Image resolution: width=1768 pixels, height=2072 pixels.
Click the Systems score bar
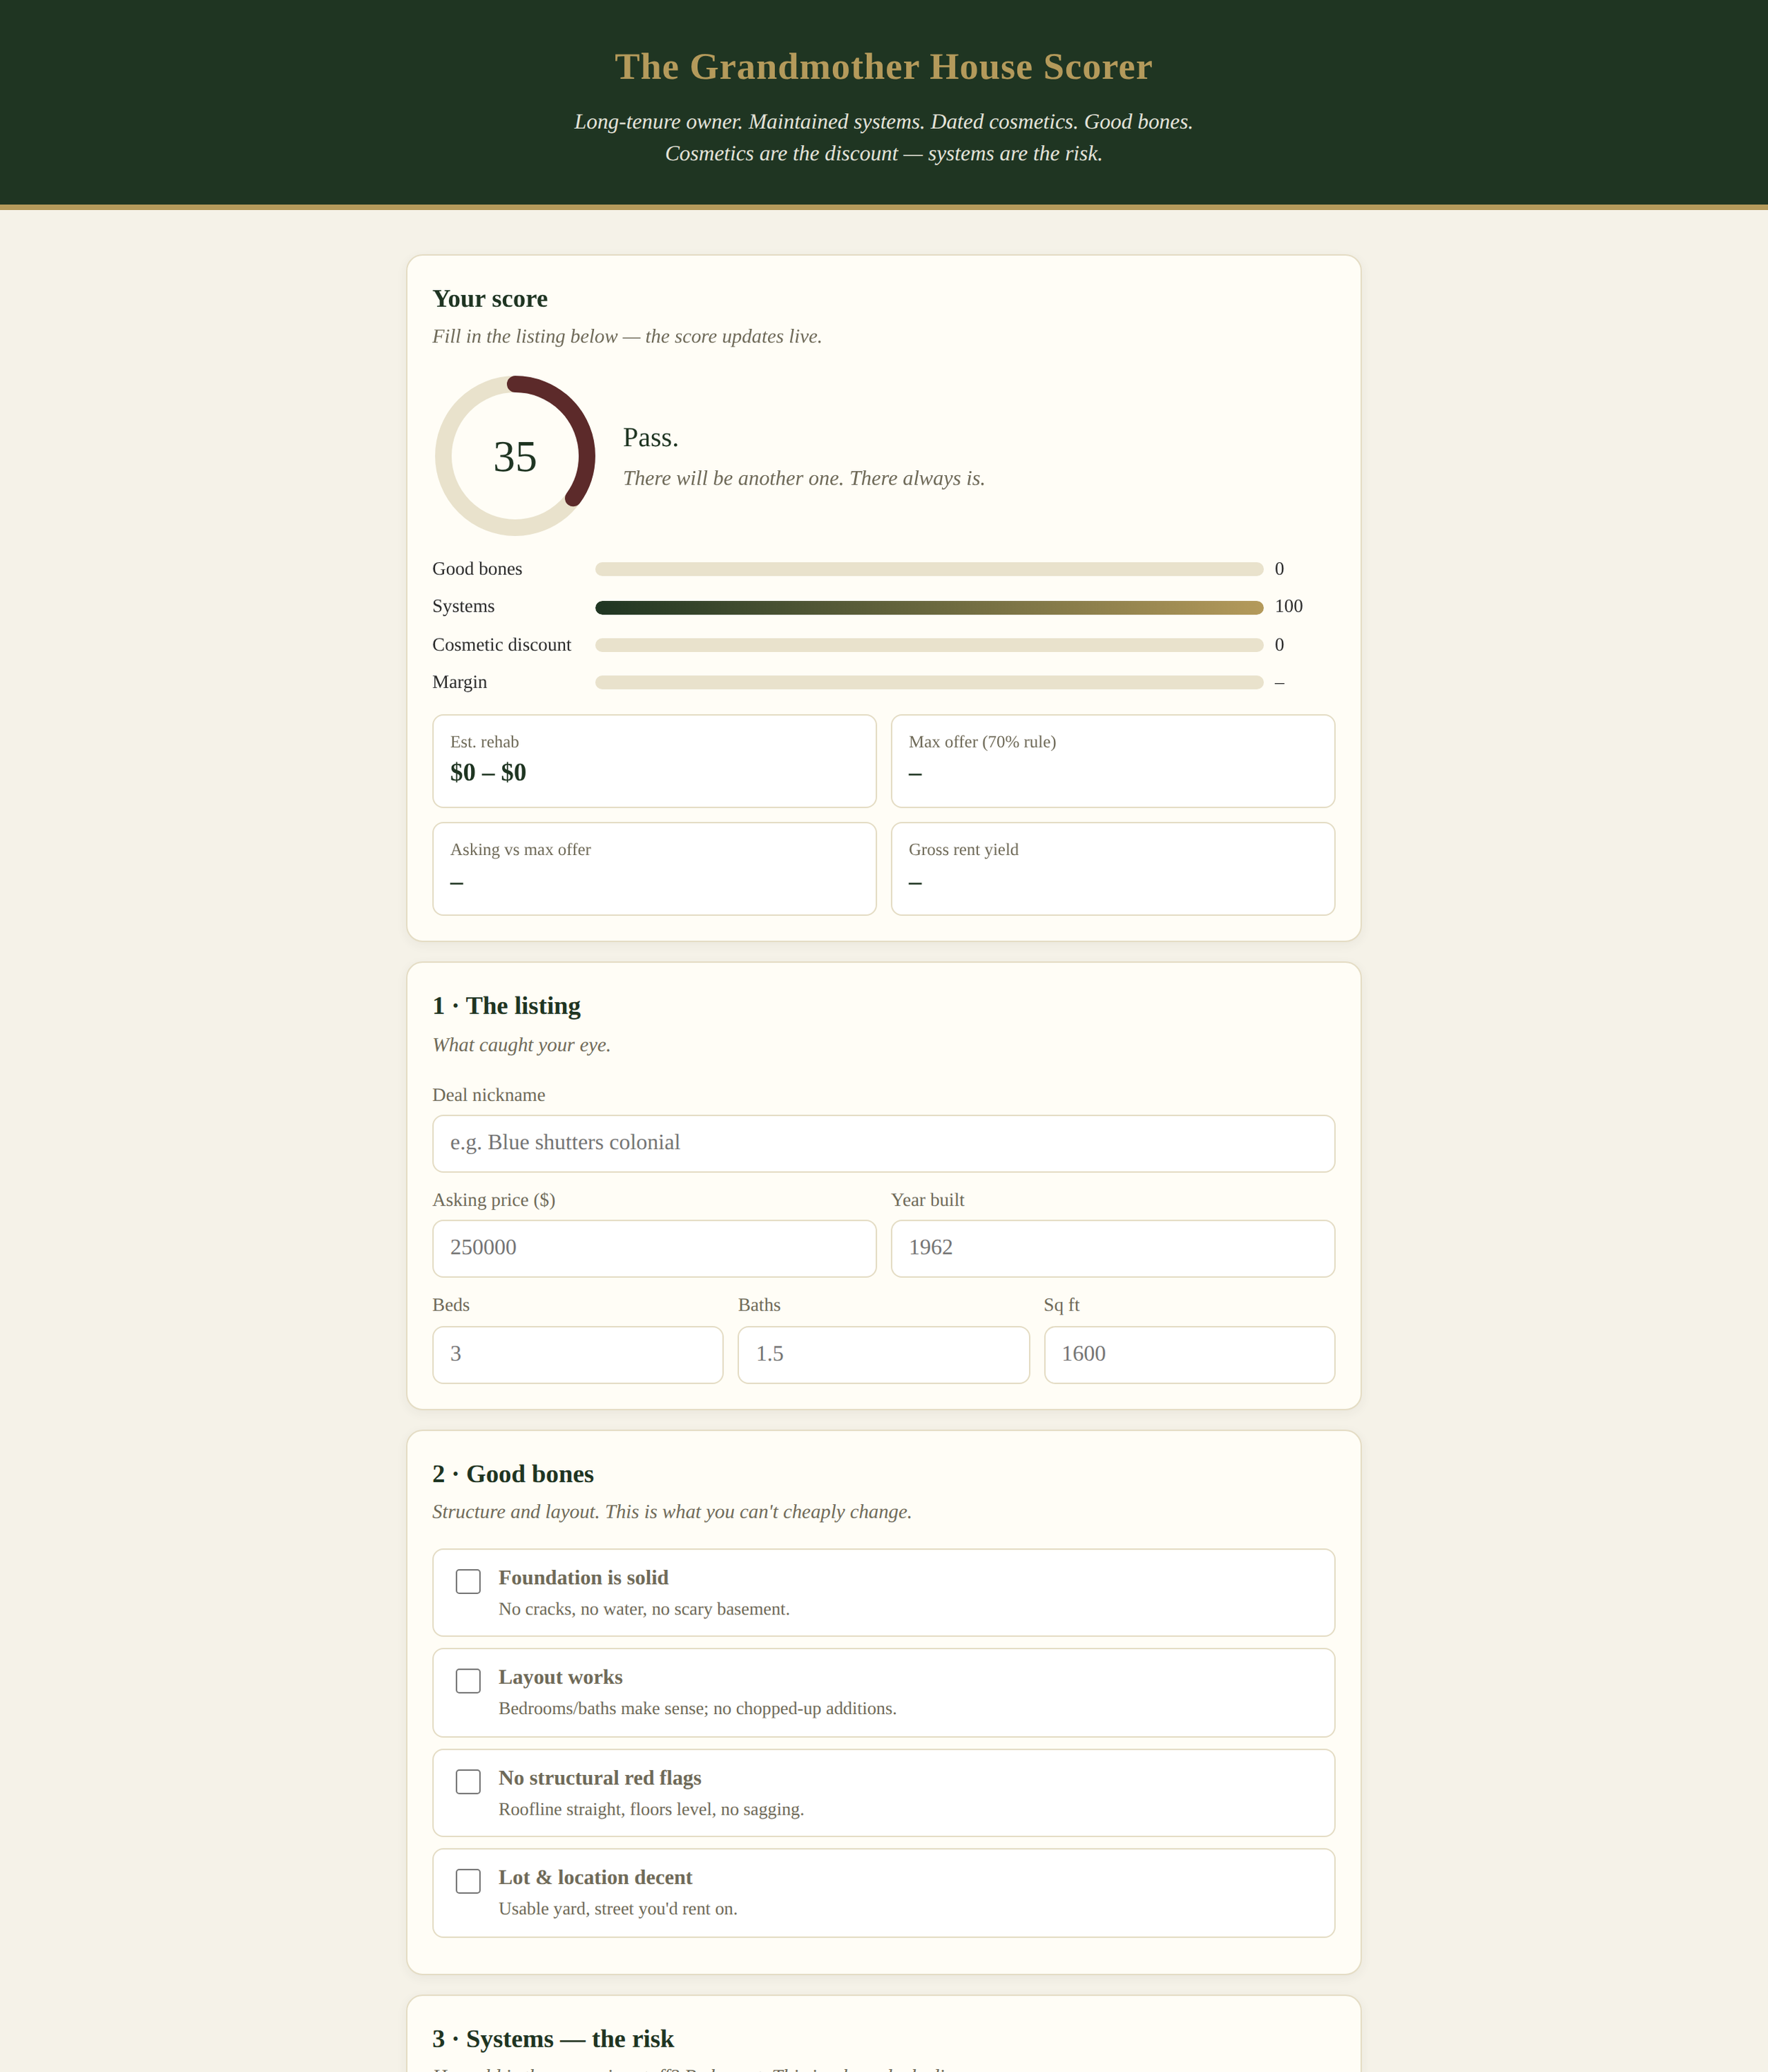coord(929,607)
